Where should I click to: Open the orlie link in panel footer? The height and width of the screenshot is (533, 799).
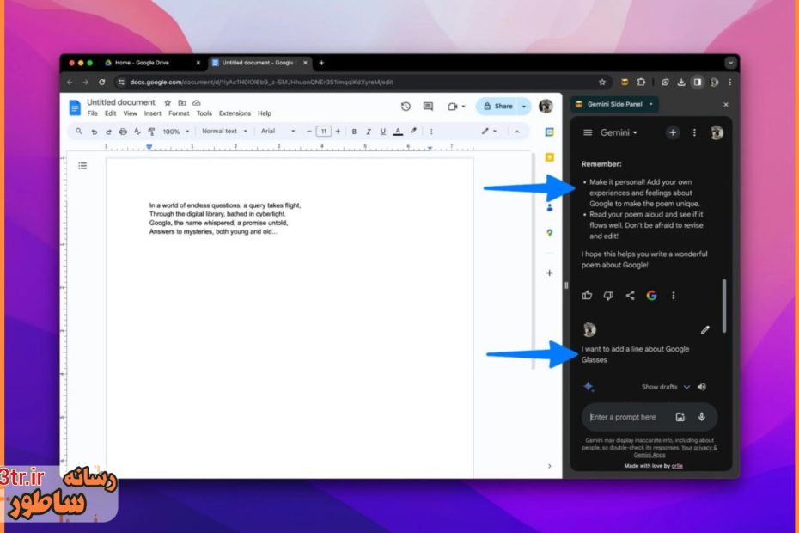676,466
